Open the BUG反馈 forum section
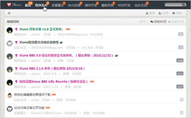Image resolution: width=191 pixels, height=118 pixels. (74, 5)
